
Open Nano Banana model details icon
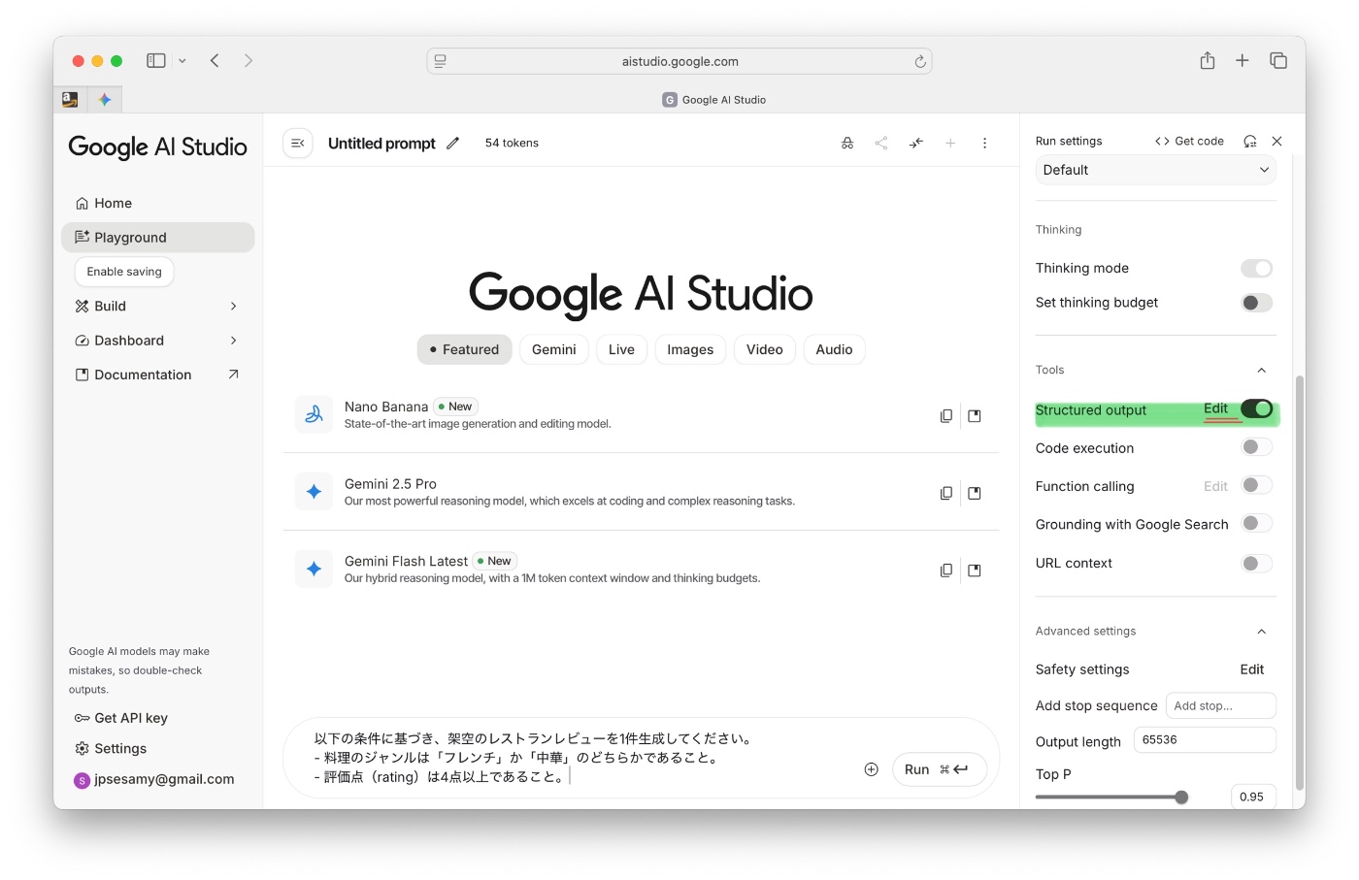coord(975,415)
